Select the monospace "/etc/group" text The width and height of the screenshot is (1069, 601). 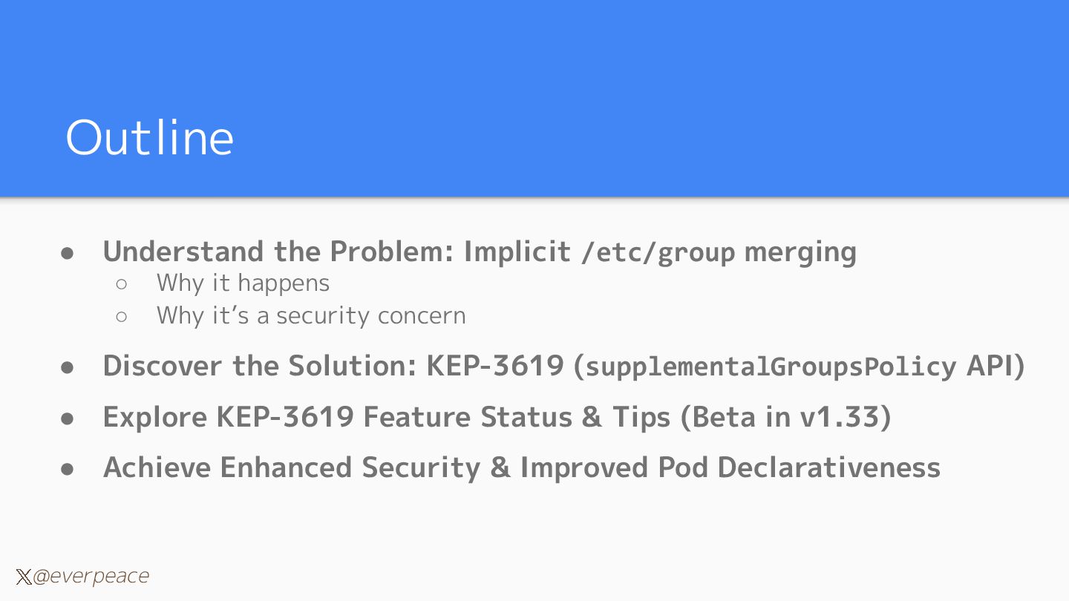(x=658, y=253)
